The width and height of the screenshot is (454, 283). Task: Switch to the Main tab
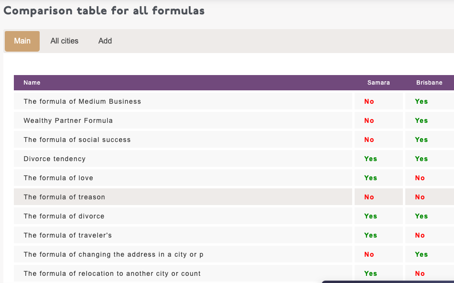point(22,41)
